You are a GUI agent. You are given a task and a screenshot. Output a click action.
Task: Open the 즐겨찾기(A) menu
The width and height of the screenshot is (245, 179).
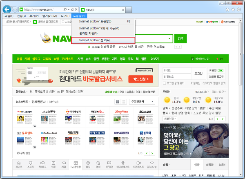[50, 16]
